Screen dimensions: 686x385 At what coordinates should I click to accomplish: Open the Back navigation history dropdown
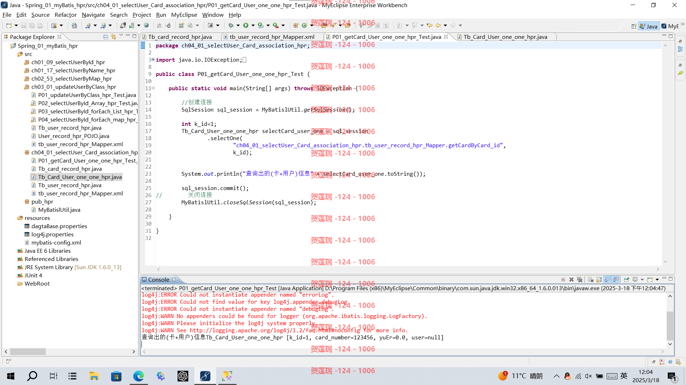(x=445, y=25)
